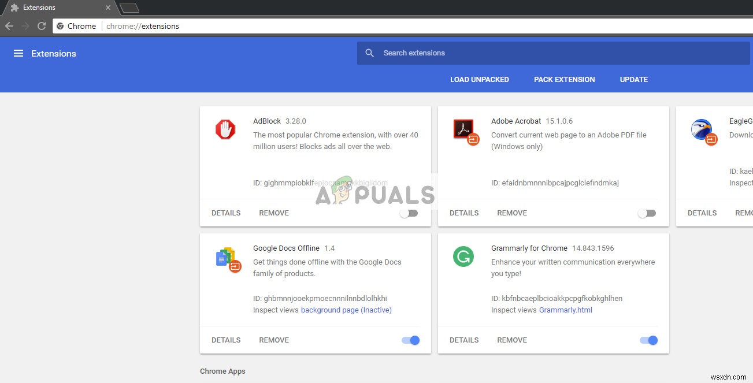Disable the Grammarly for Chrome toggle

pos(649,340)
